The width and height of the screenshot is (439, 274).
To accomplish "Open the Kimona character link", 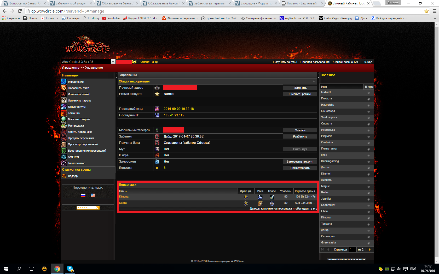I will point(124,197).
